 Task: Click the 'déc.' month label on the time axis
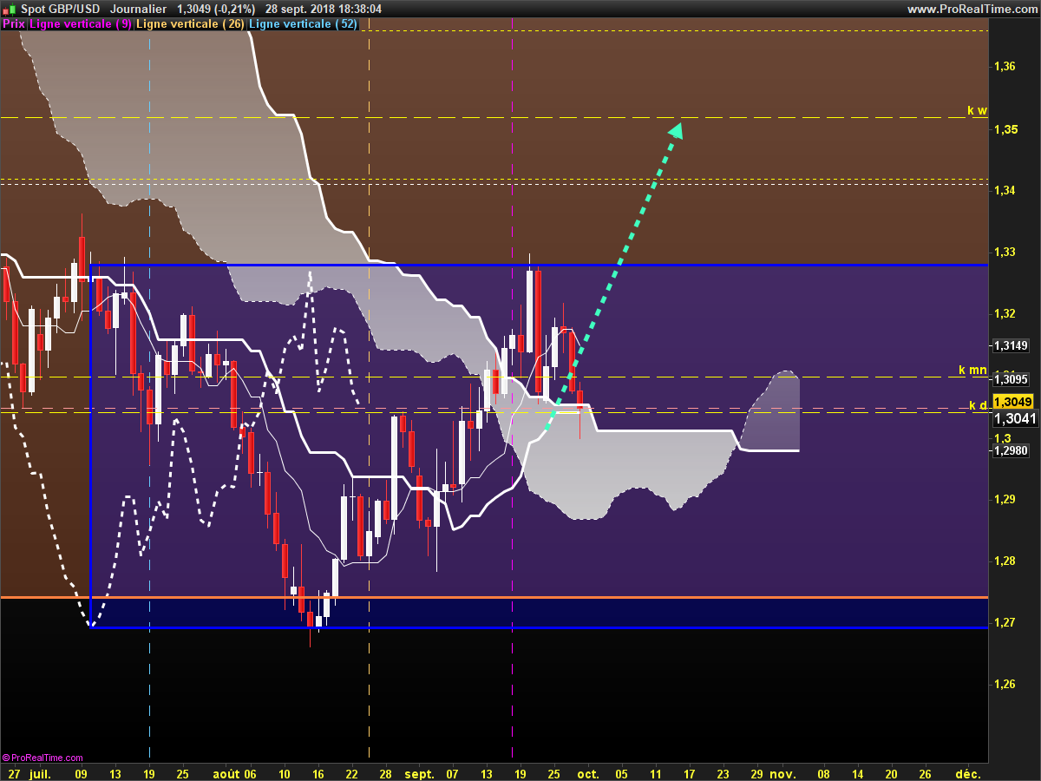[x=967, y=773]
